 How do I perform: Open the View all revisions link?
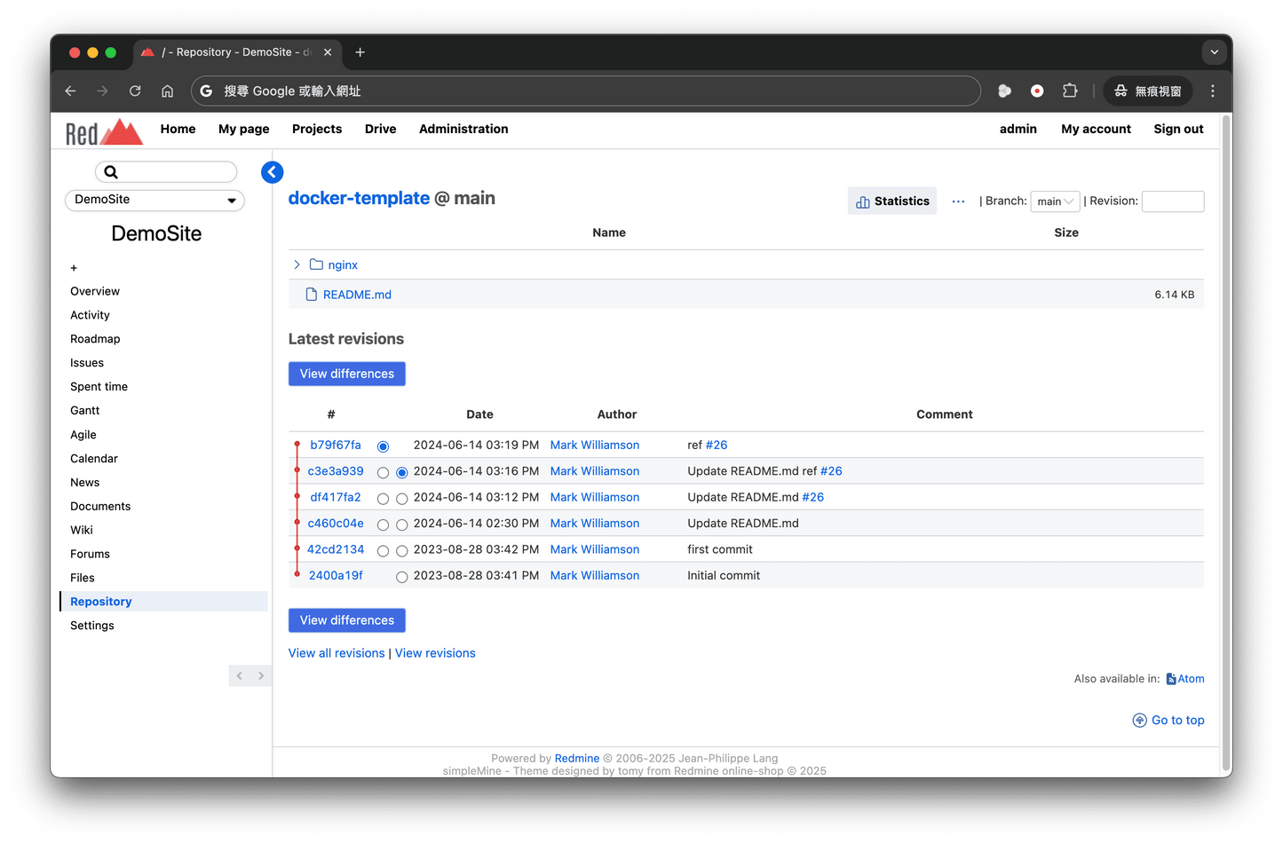coord(336,652)
